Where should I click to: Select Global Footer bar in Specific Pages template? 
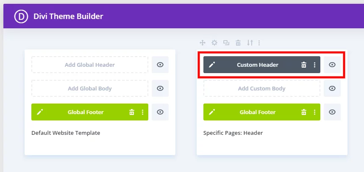261,112
